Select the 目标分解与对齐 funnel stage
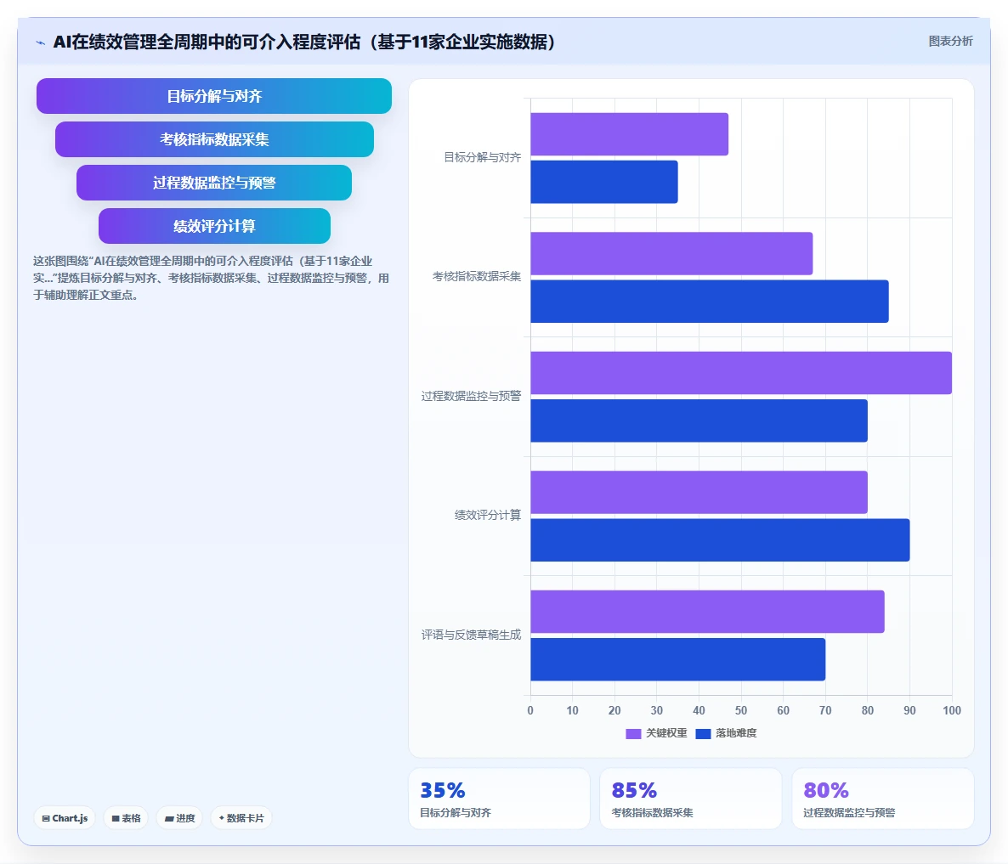This screenshot has width=1008, height=864. tap(214, 96)
